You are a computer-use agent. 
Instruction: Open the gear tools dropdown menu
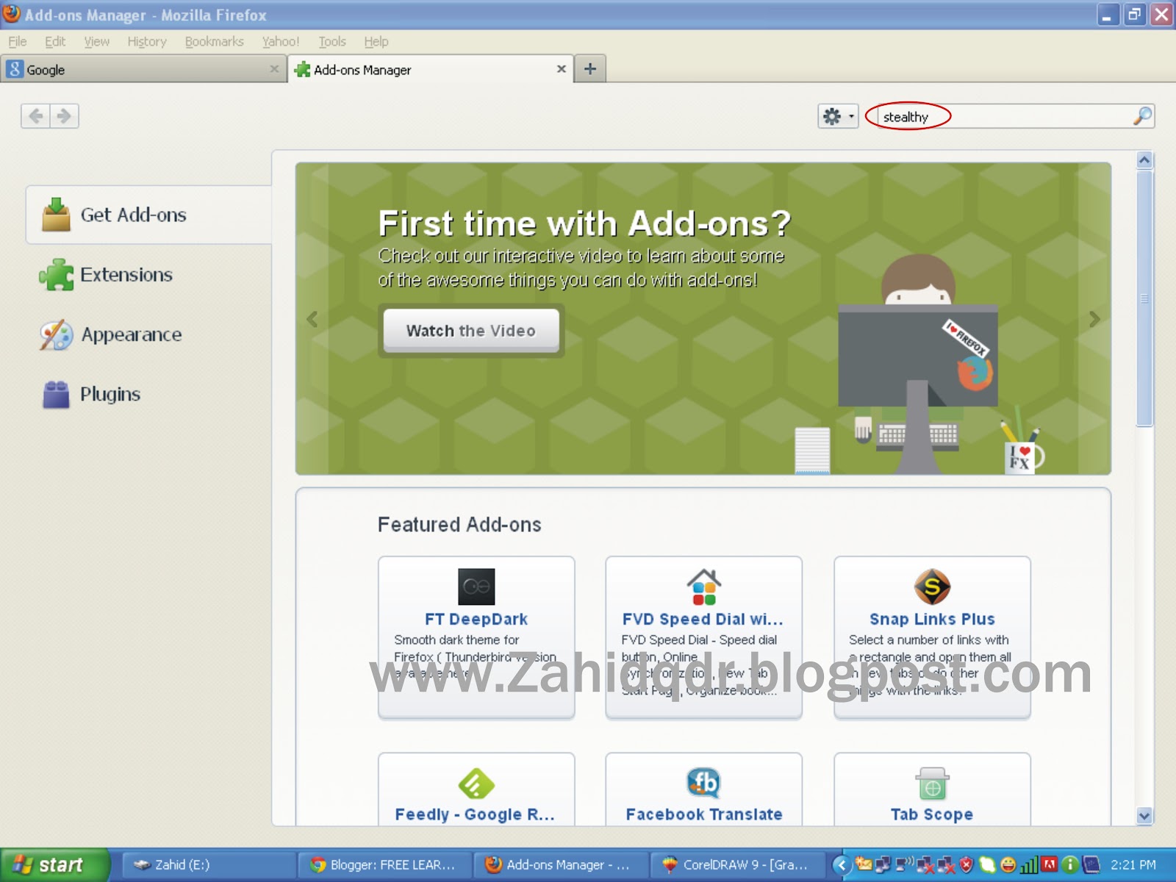click(838, 116)
